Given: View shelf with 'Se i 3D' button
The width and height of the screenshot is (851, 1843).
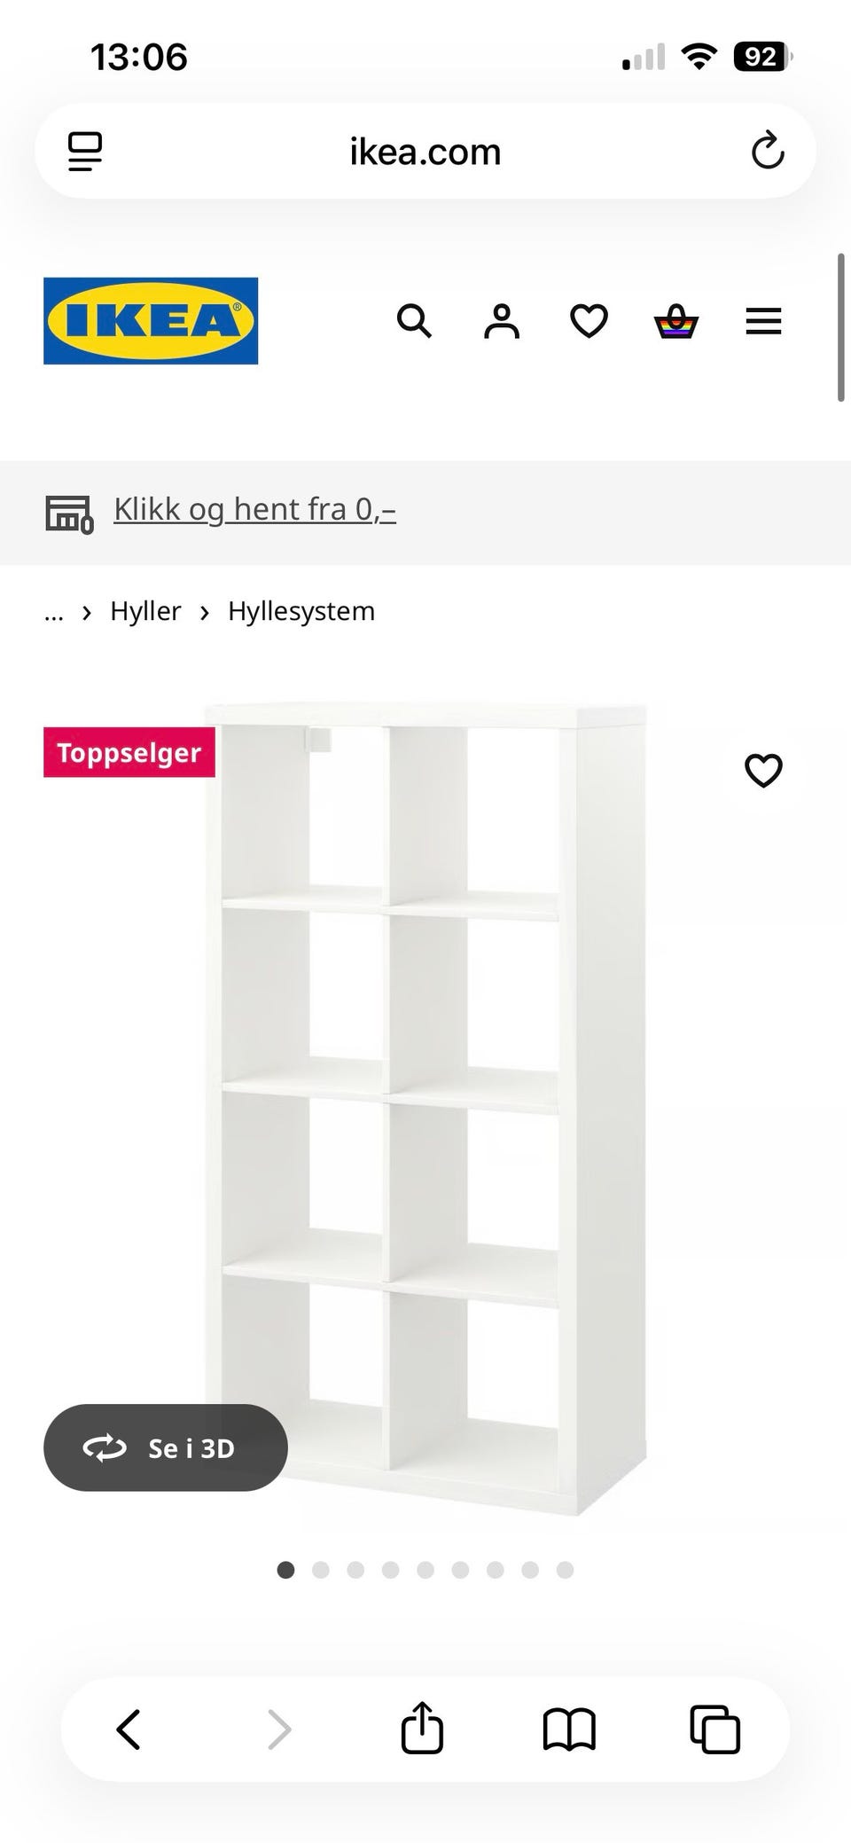Looking at the screenshot, I should (166, 1447).
